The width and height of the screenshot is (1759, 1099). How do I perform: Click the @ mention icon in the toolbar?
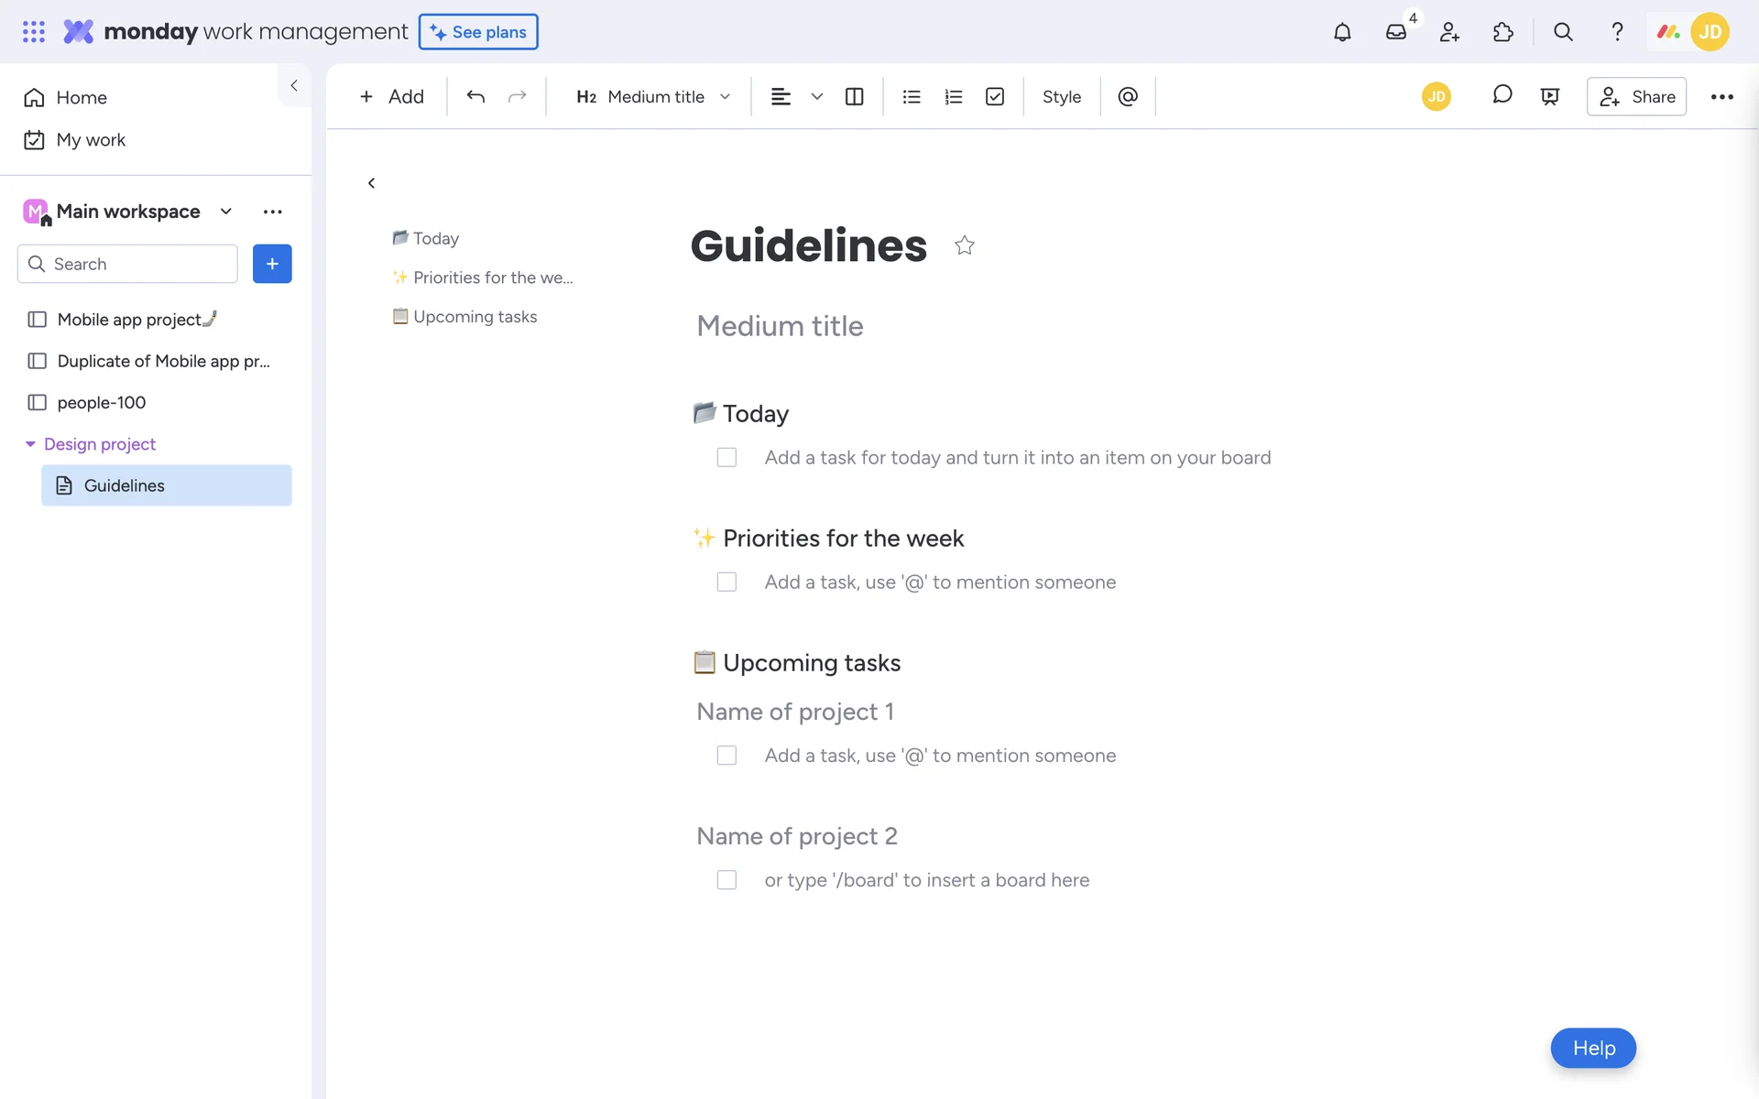pyautogui.click(x=1128, y=96)
